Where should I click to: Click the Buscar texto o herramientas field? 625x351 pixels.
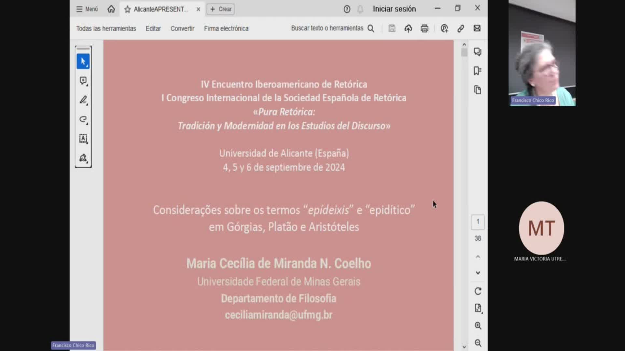[327, 28]
